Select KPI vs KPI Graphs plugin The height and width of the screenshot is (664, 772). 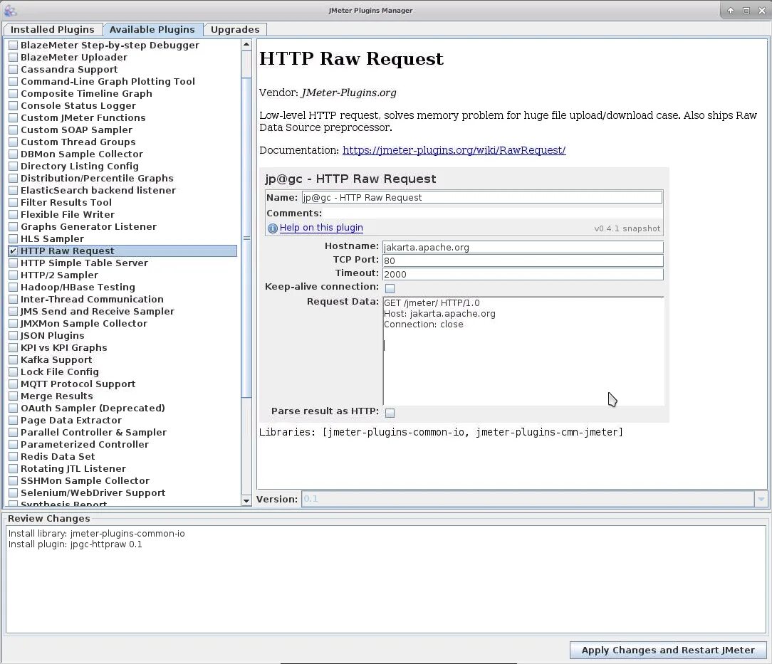click(x=64, y=348)
